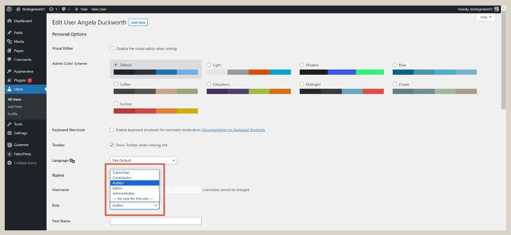
Task: Enable Disable the visual editor checkbox
Action: point(112,48)
